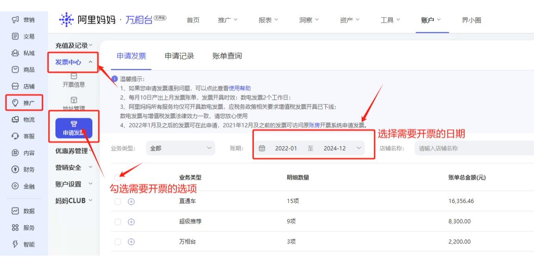534x267 pixels.
Task: Collapse the 发票中心 section
Action: pos(73,62)
